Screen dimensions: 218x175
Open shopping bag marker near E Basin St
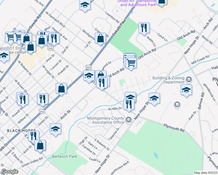(40, 146)
